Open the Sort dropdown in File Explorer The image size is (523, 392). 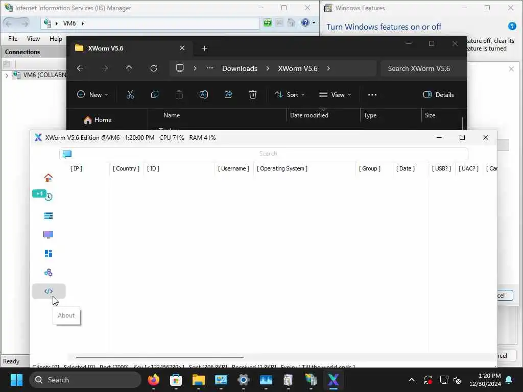coord(290,94)
